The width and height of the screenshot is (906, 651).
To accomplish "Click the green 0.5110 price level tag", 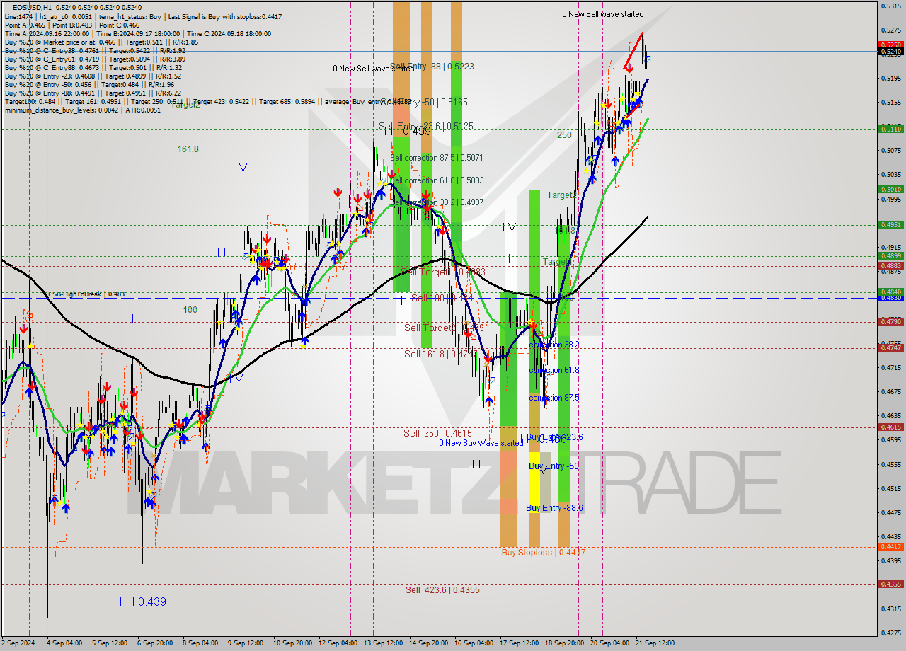I will coord(890,129).
